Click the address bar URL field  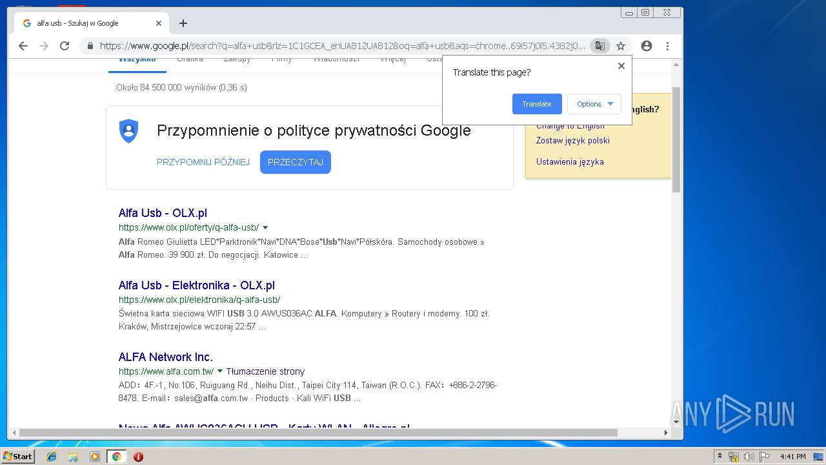tap(342, 46)
